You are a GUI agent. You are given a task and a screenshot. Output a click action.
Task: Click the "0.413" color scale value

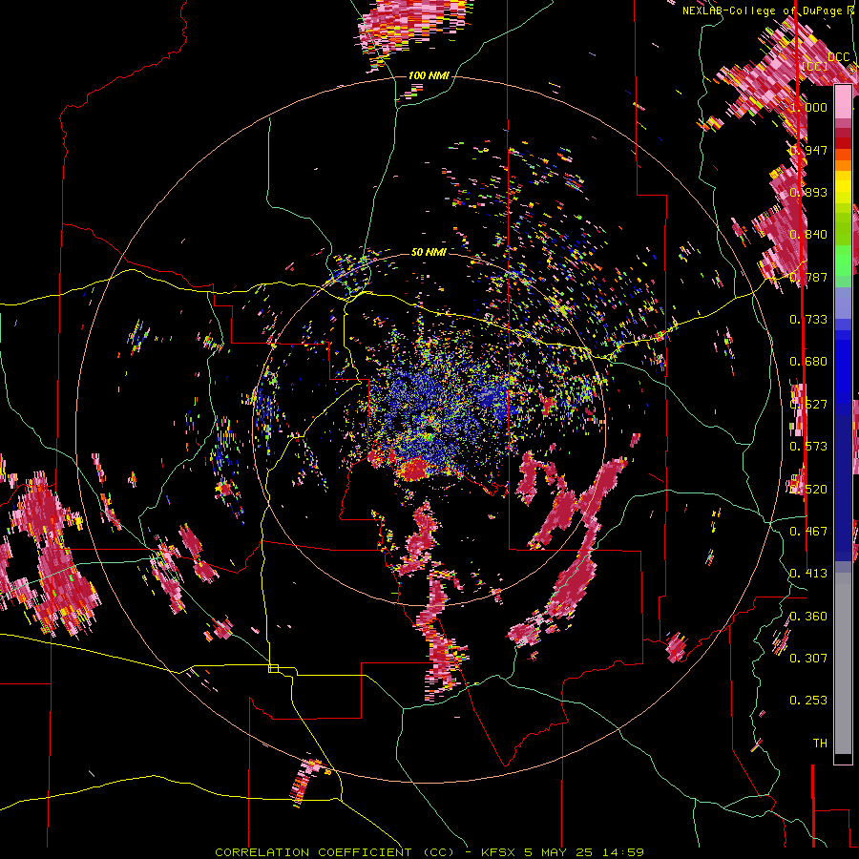point(808,574)
